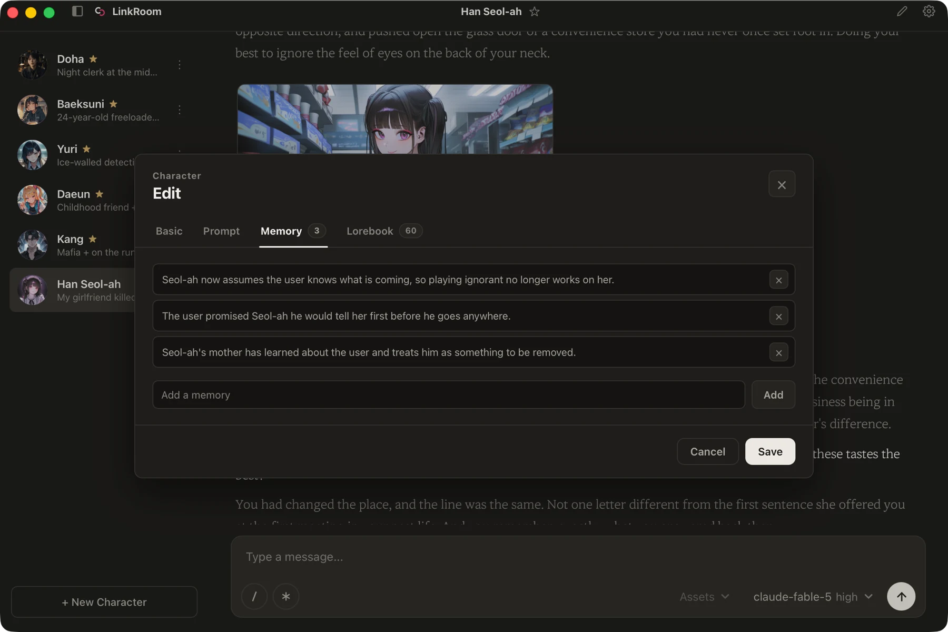The image size is (948, 632).
Task: Click the asterisk action button
Action: 286,597
